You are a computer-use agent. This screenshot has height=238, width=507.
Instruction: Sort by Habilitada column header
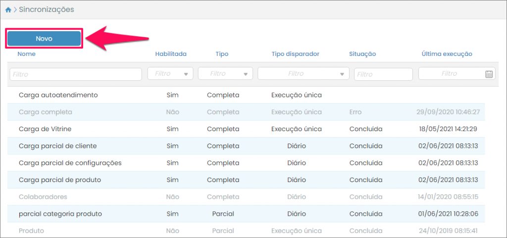tap(171, 54)
